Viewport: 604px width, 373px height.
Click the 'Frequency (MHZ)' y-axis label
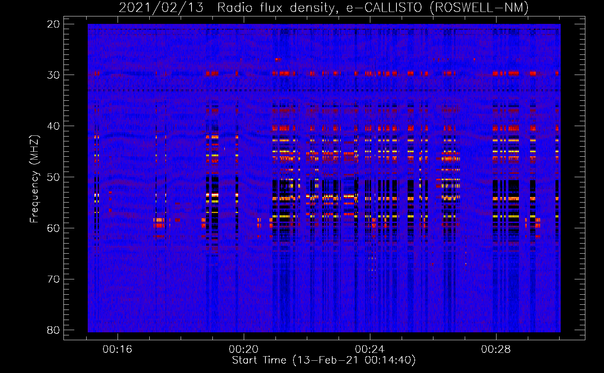pyautogui.click(x=34, y=179)
